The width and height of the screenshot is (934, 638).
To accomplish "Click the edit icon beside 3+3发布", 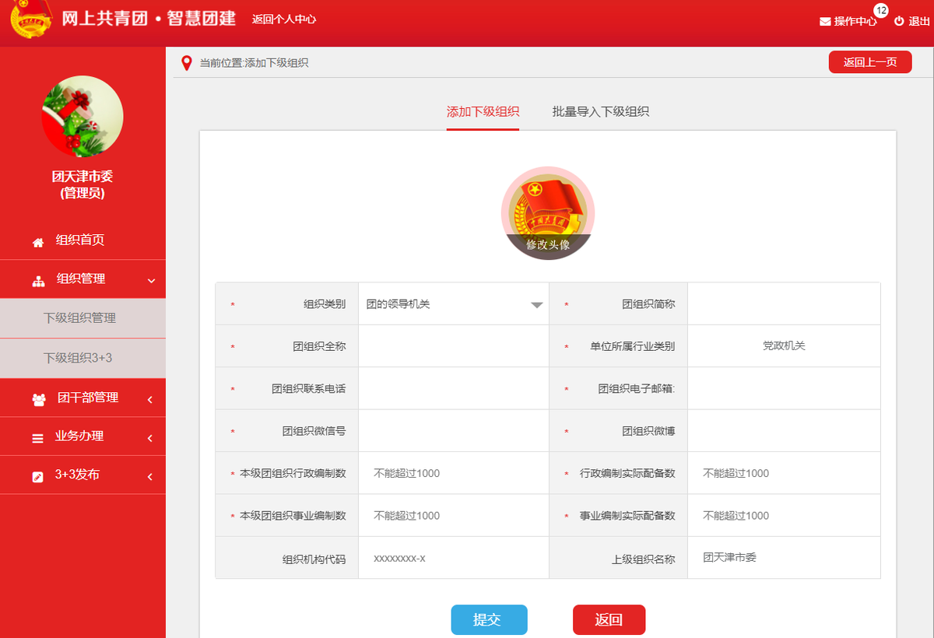I will click(37, 476).
